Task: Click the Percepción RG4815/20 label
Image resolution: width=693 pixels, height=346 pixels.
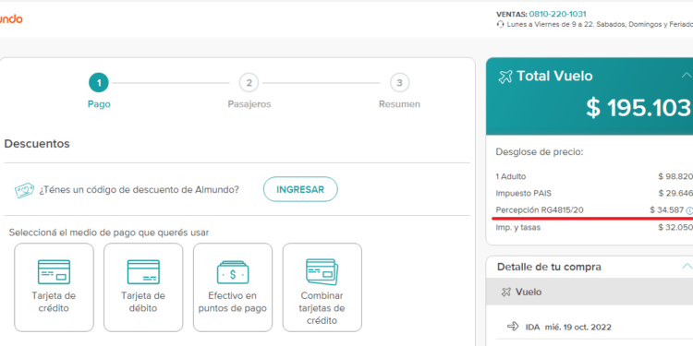Action: [540, 210]
